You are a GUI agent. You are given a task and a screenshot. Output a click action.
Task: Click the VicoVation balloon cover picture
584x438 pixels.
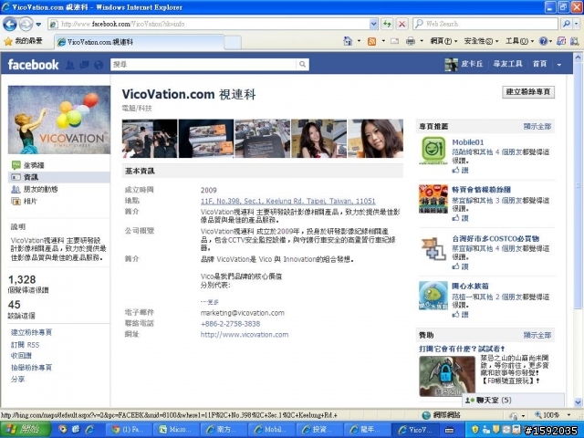pos(59,120)
